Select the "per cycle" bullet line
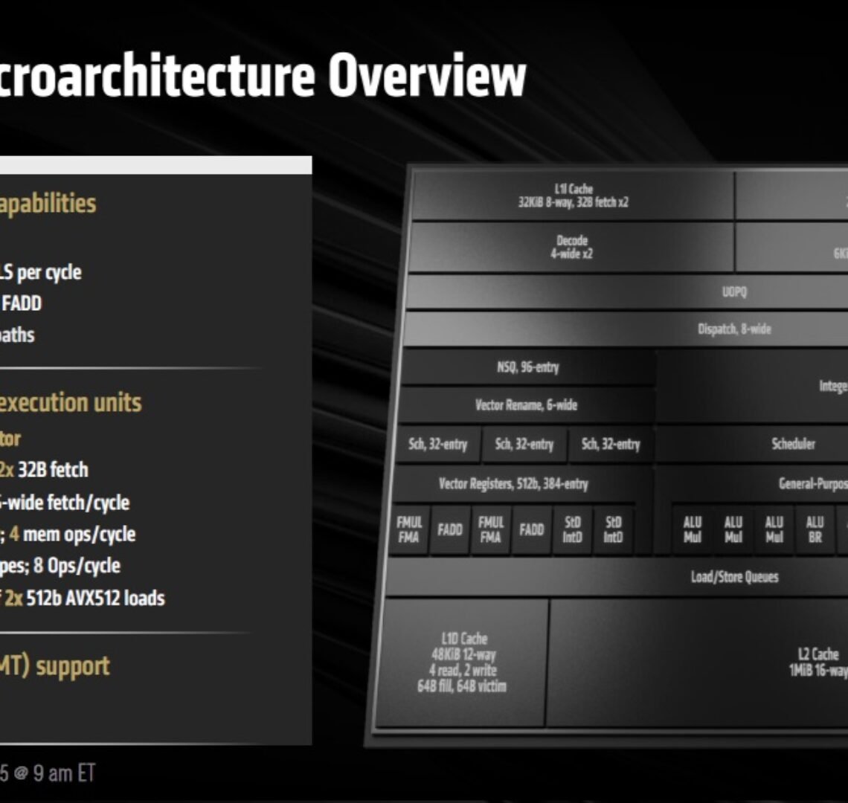The width and height of the screenshot is (848, 803). click(x=41, y=272)
